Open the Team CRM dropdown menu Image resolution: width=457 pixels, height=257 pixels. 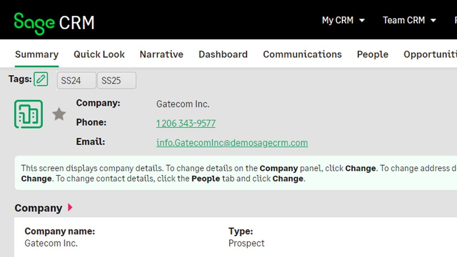point(410,20)
